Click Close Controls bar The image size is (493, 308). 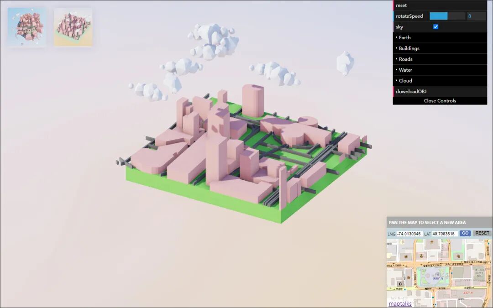[440, 101]
